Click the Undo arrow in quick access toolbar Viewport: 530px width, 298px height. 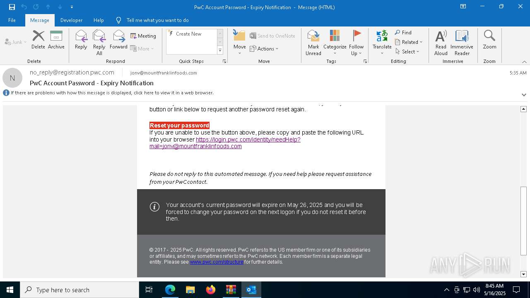pyautogui.click(x=24, y=7)
